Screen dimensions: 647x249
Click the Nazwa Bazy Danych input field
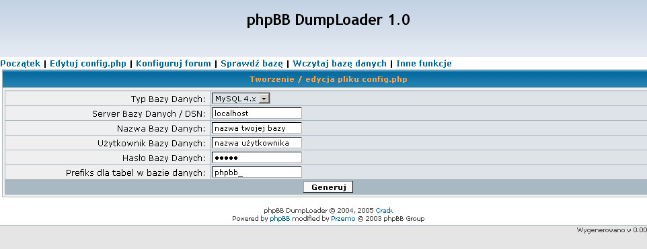click(257, 128)
